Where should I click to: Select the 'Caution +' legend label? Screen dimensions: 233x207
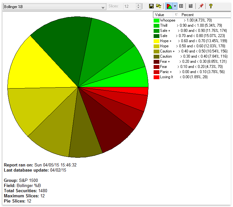coord(167,51)
